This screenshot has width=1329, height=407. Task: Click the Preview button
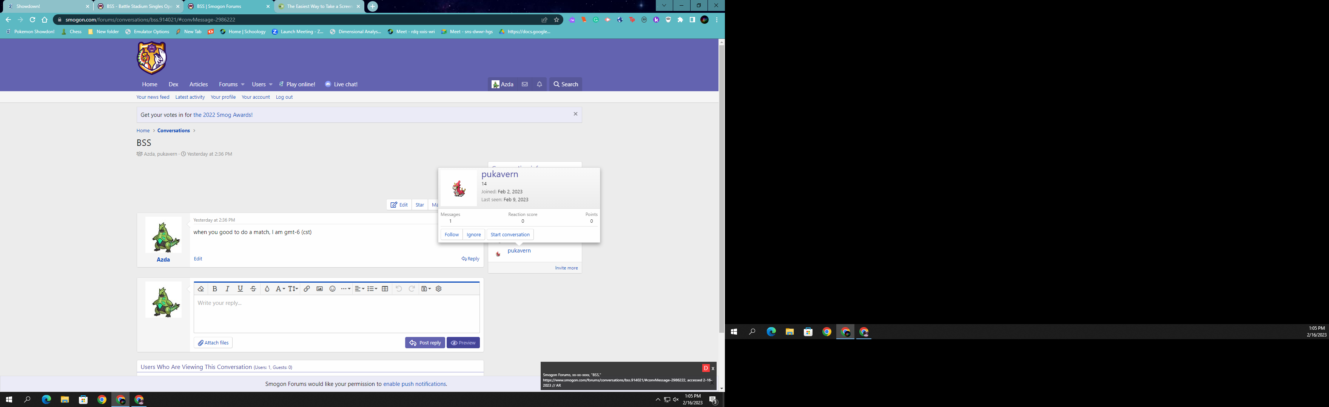[463, 343]
